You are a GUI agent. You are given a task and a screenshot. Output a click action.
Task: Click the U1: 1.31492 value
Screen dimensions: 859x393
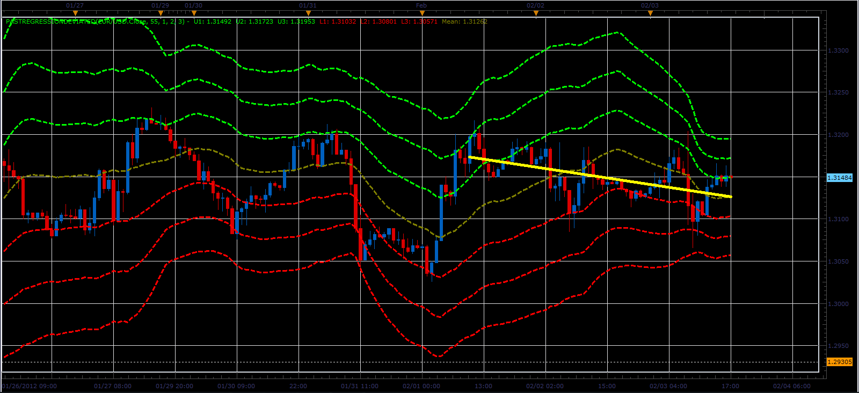click(x=213, y=21)
